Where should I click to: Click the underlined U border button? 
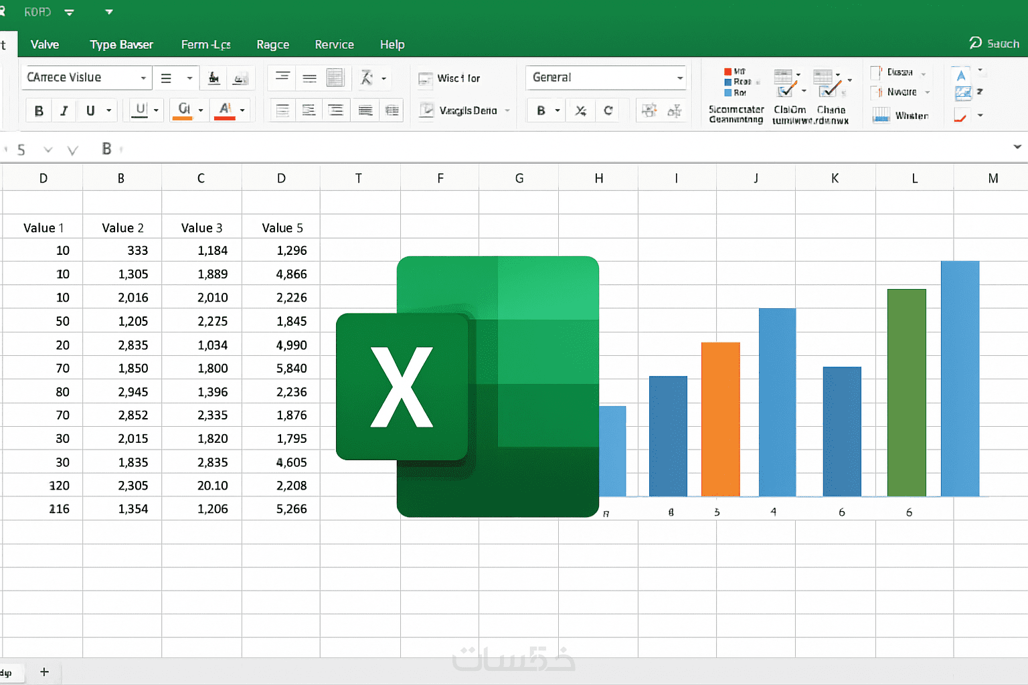(141, 110)
